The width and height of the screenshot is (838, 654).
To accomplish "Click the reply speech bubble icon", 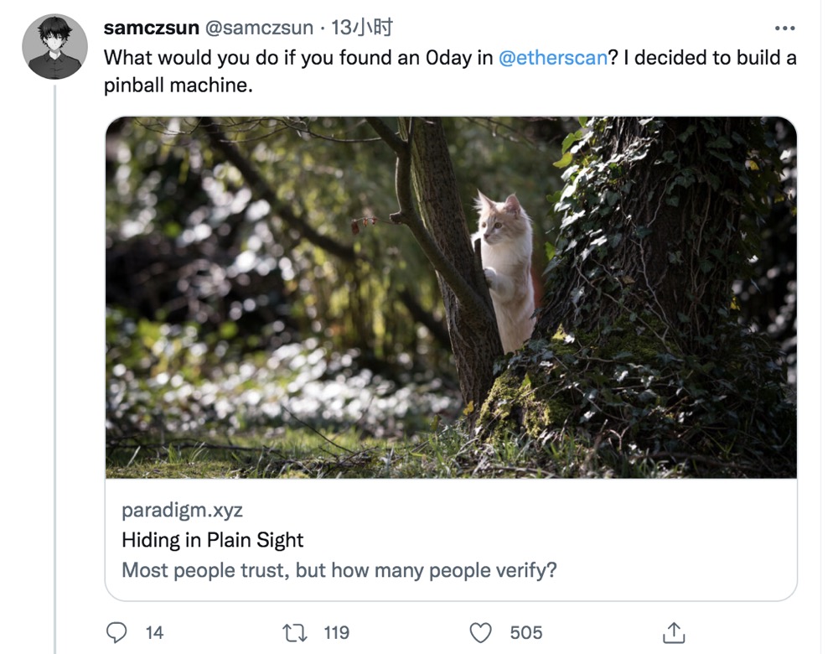I will [117, 632].
